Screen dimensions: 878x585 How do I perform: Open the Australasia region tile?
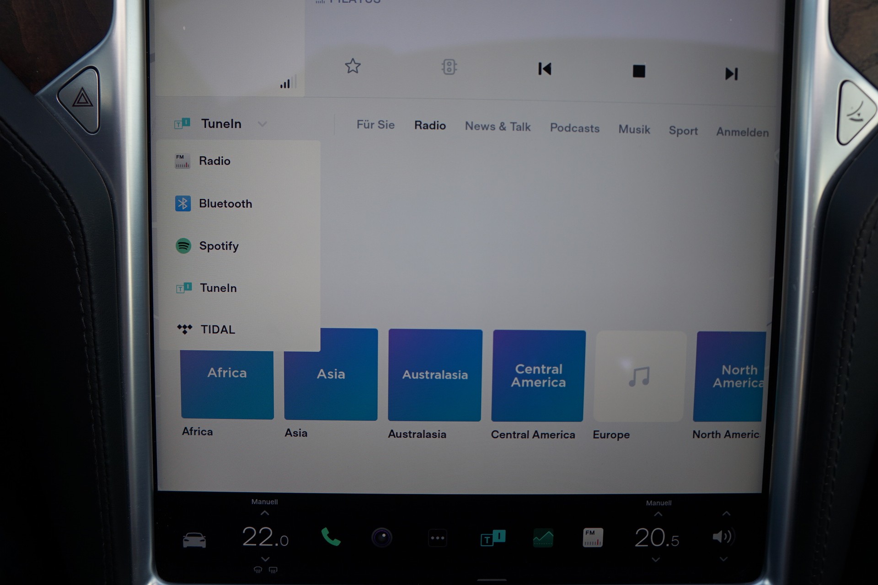click(435, 375)
